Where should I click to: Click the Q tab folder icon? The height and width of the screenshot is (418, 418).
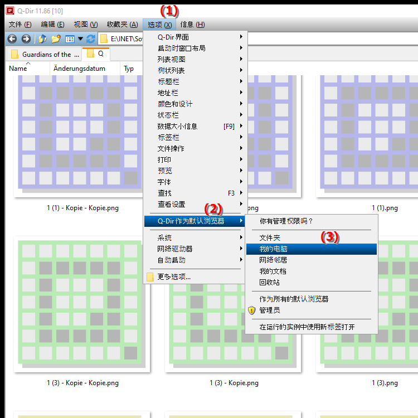(x=91, y=54)
